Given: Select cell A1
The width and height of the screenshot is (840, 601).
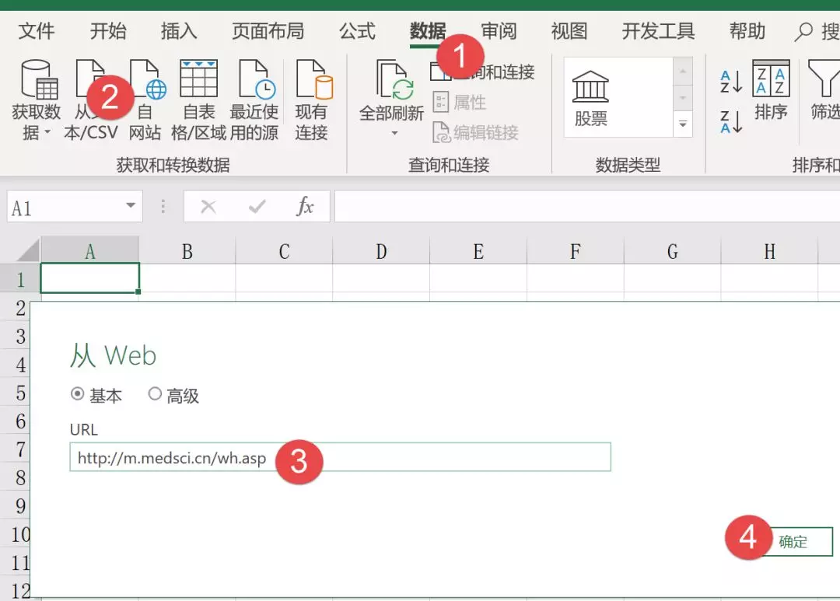Looking at the screenshot, I should point(90,278).
